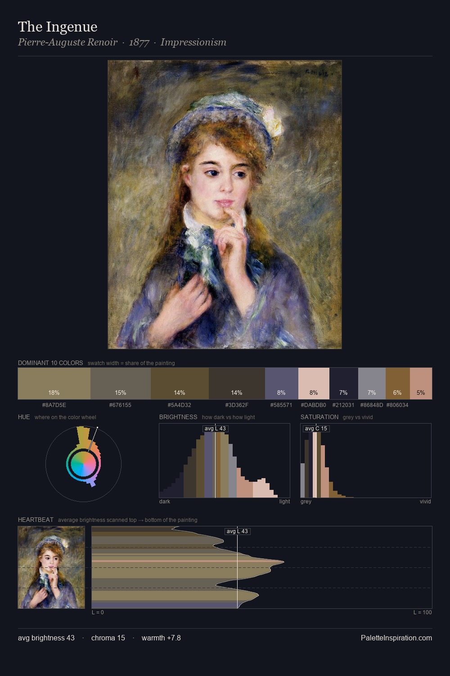Image resolution: width=450 pixels, height=676 pixels.
Task: Click the 'avg brightness 43' footer stat
Action: (x=46, y=638)
